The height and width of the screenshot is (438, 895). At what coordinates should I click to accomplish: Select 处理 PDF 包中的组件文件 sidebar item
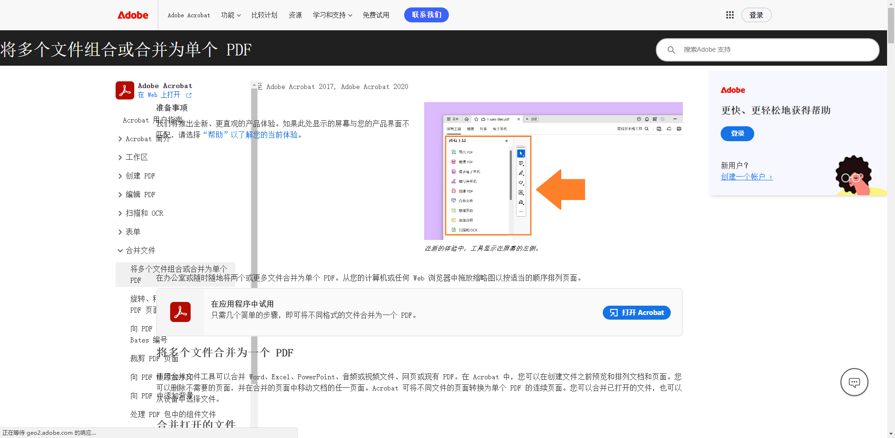(173, 414)
